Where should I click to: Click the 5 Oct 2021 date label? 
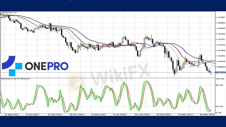coord(33,115)
